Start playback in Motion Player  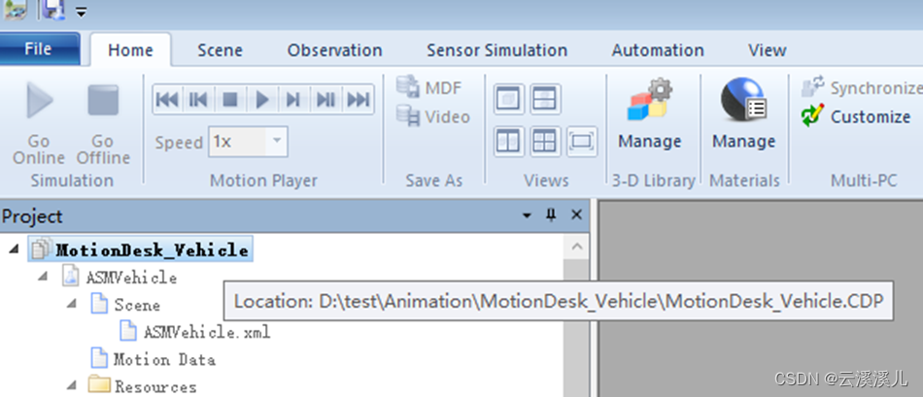[x=262, y=99]
